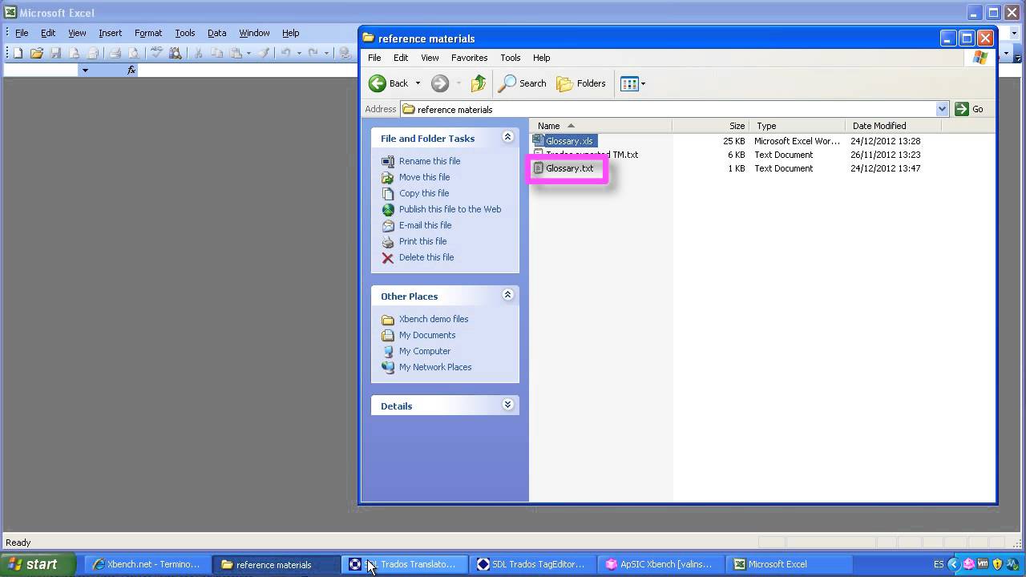Open Favorites menu in Explorer window
The image size is (1026, 577).
click(469, 58)
